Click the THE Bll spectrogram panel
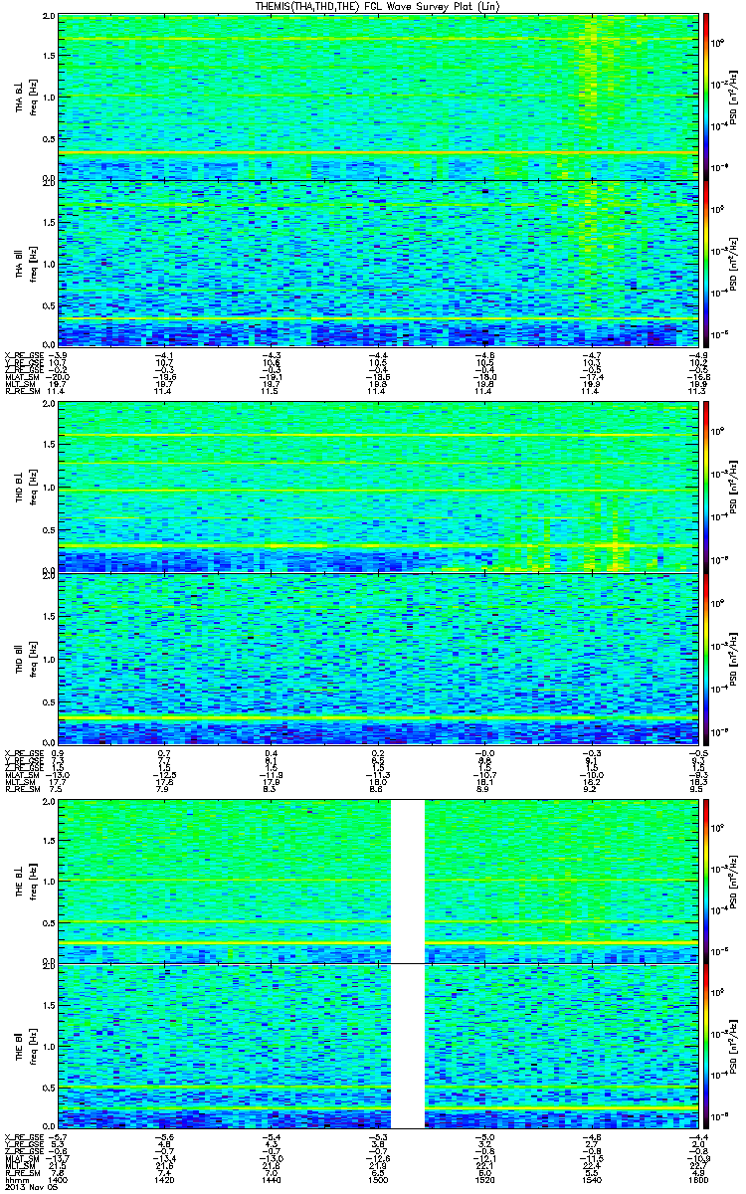This screenshot has width=746, height=1194. pos(377,1046)
